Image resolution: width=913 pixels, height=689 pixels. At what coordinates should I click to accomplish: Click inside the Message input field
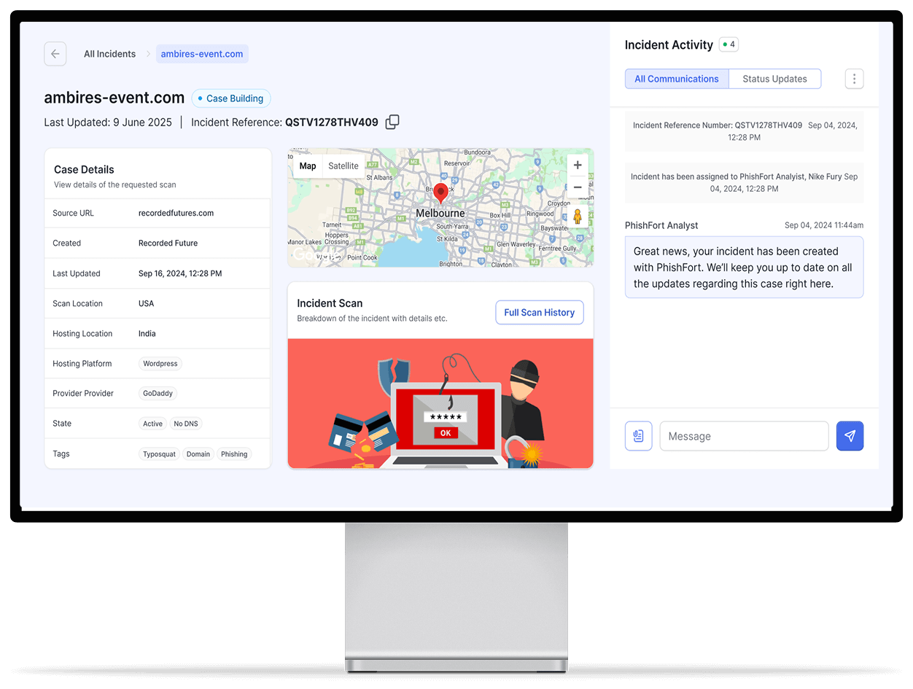tap(744, 435)
